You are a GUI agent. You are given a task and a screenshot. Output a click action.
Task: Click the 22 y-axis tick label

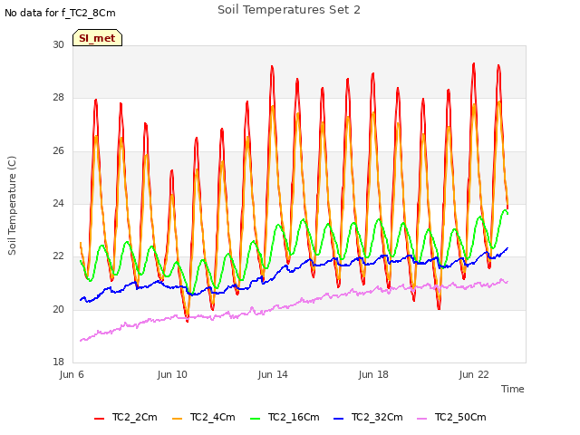[x=58, y=256]
